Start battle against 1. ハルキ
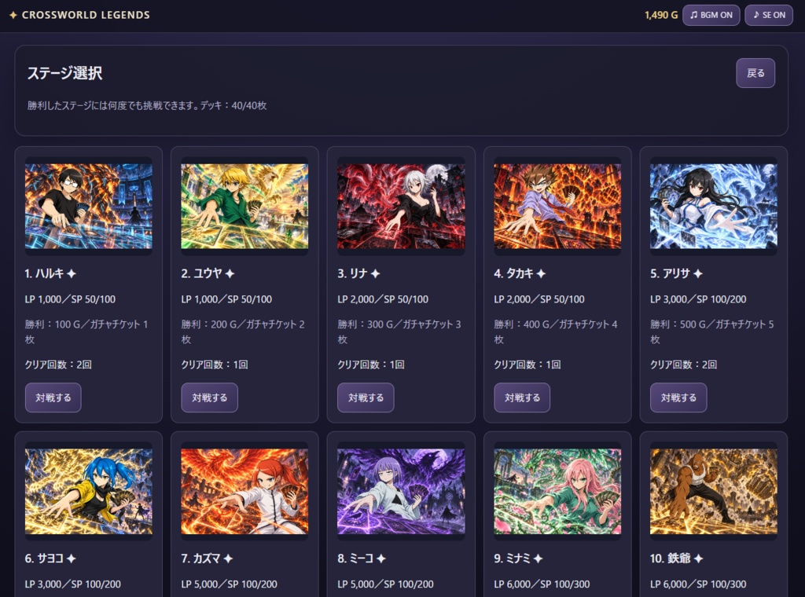 click(x=53, y=397)
